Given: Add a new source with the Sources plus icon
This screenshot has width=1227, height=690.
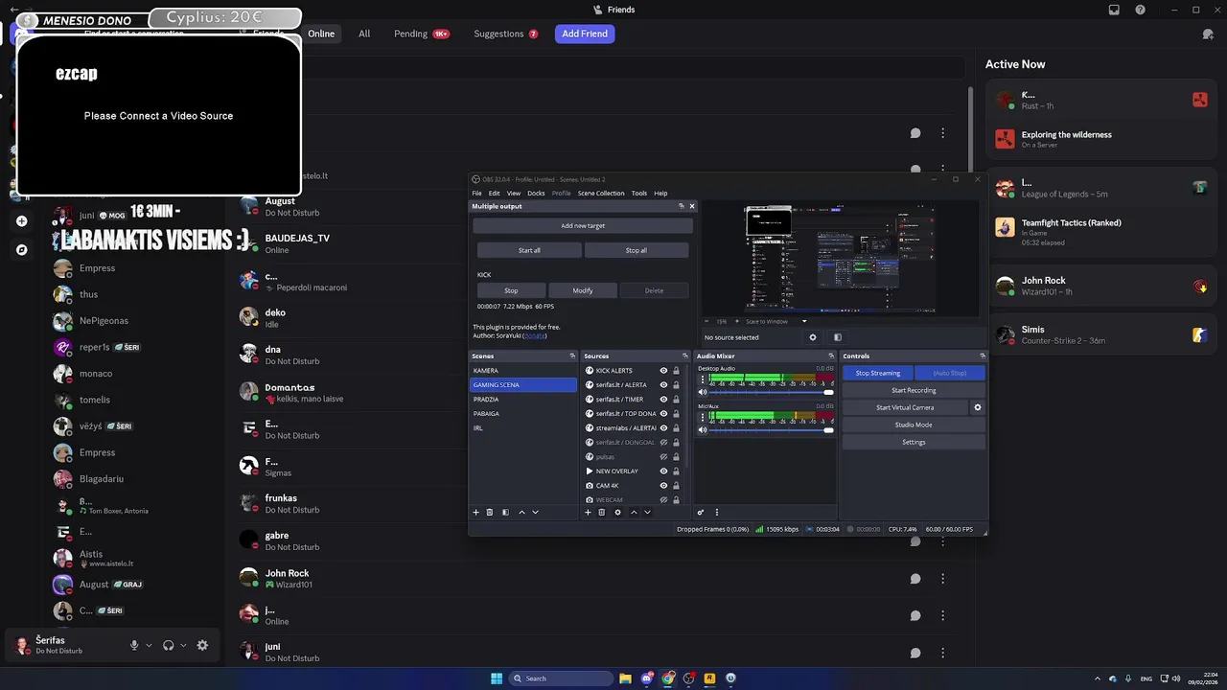Looking at the screenshot, I should point(588,513).
